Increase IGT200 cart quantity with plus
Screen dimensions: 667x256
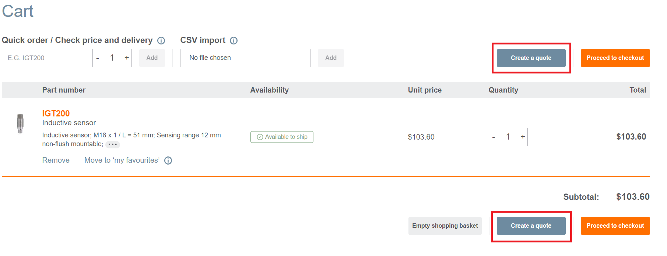pos(523,137)
